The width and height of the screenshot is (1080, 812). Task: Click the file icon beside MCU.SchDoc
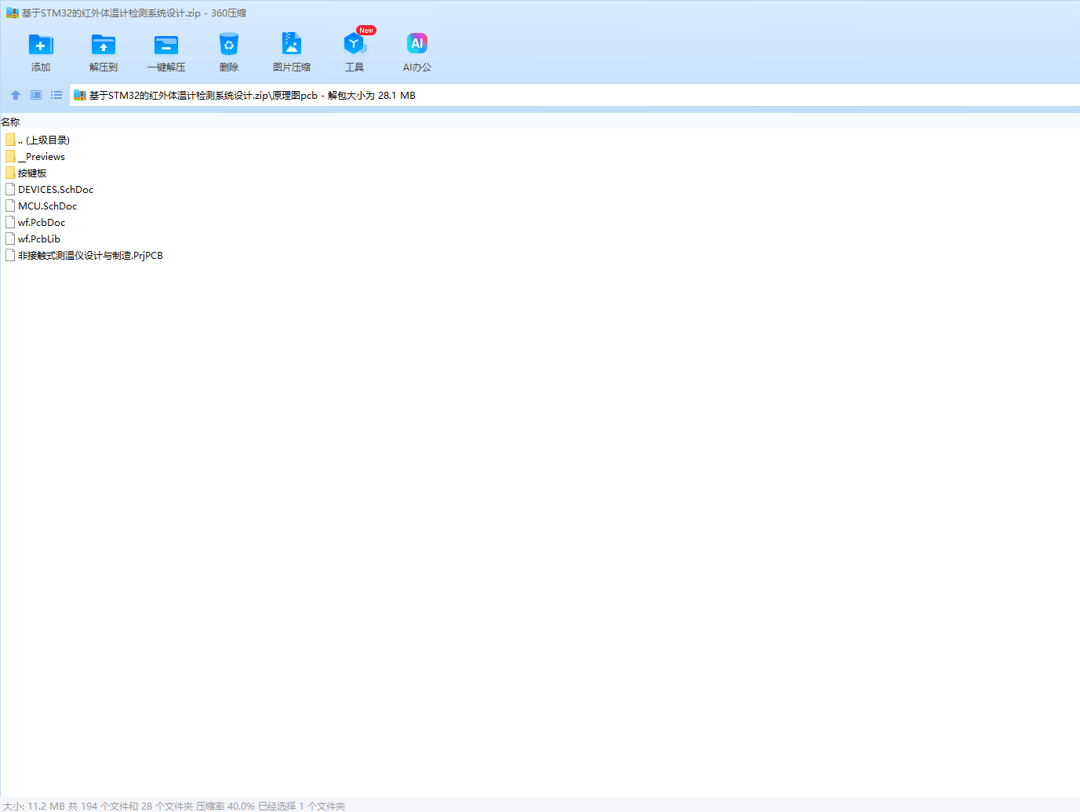pos(10,206)
